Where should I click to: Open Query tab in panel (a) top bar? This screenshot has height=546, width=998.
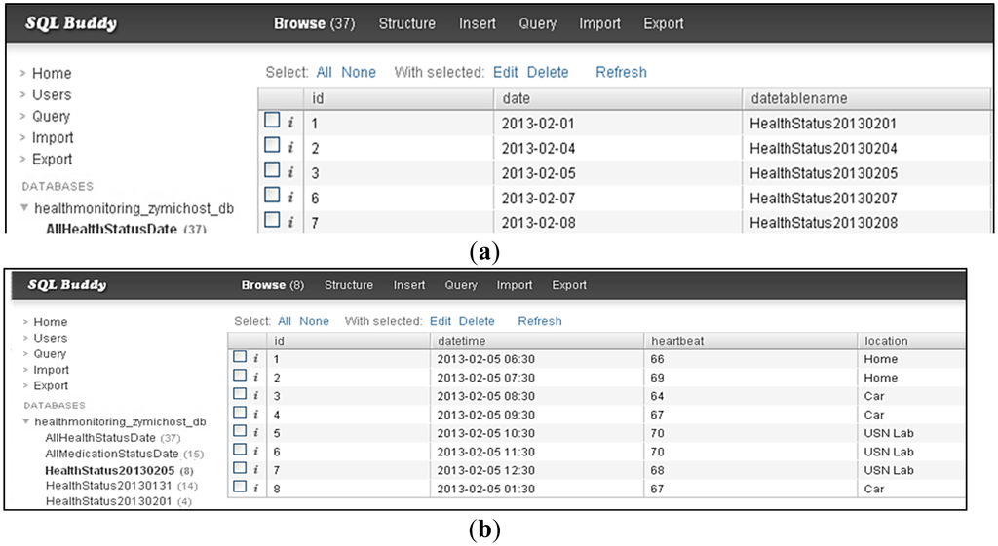[x=537, y=23]
